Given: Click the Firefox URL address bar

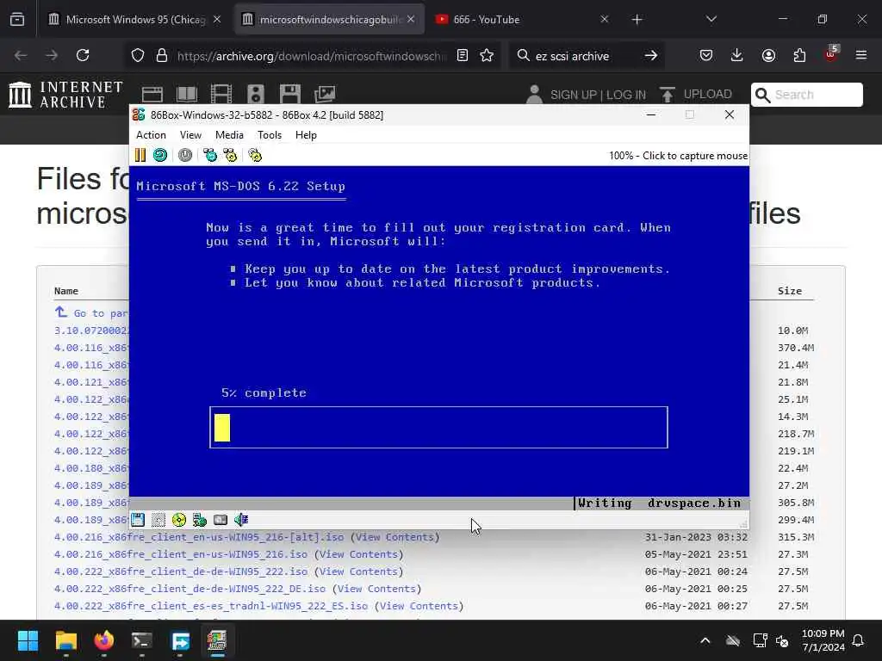Looking at the screenshot, I should [x=311, y=56].
